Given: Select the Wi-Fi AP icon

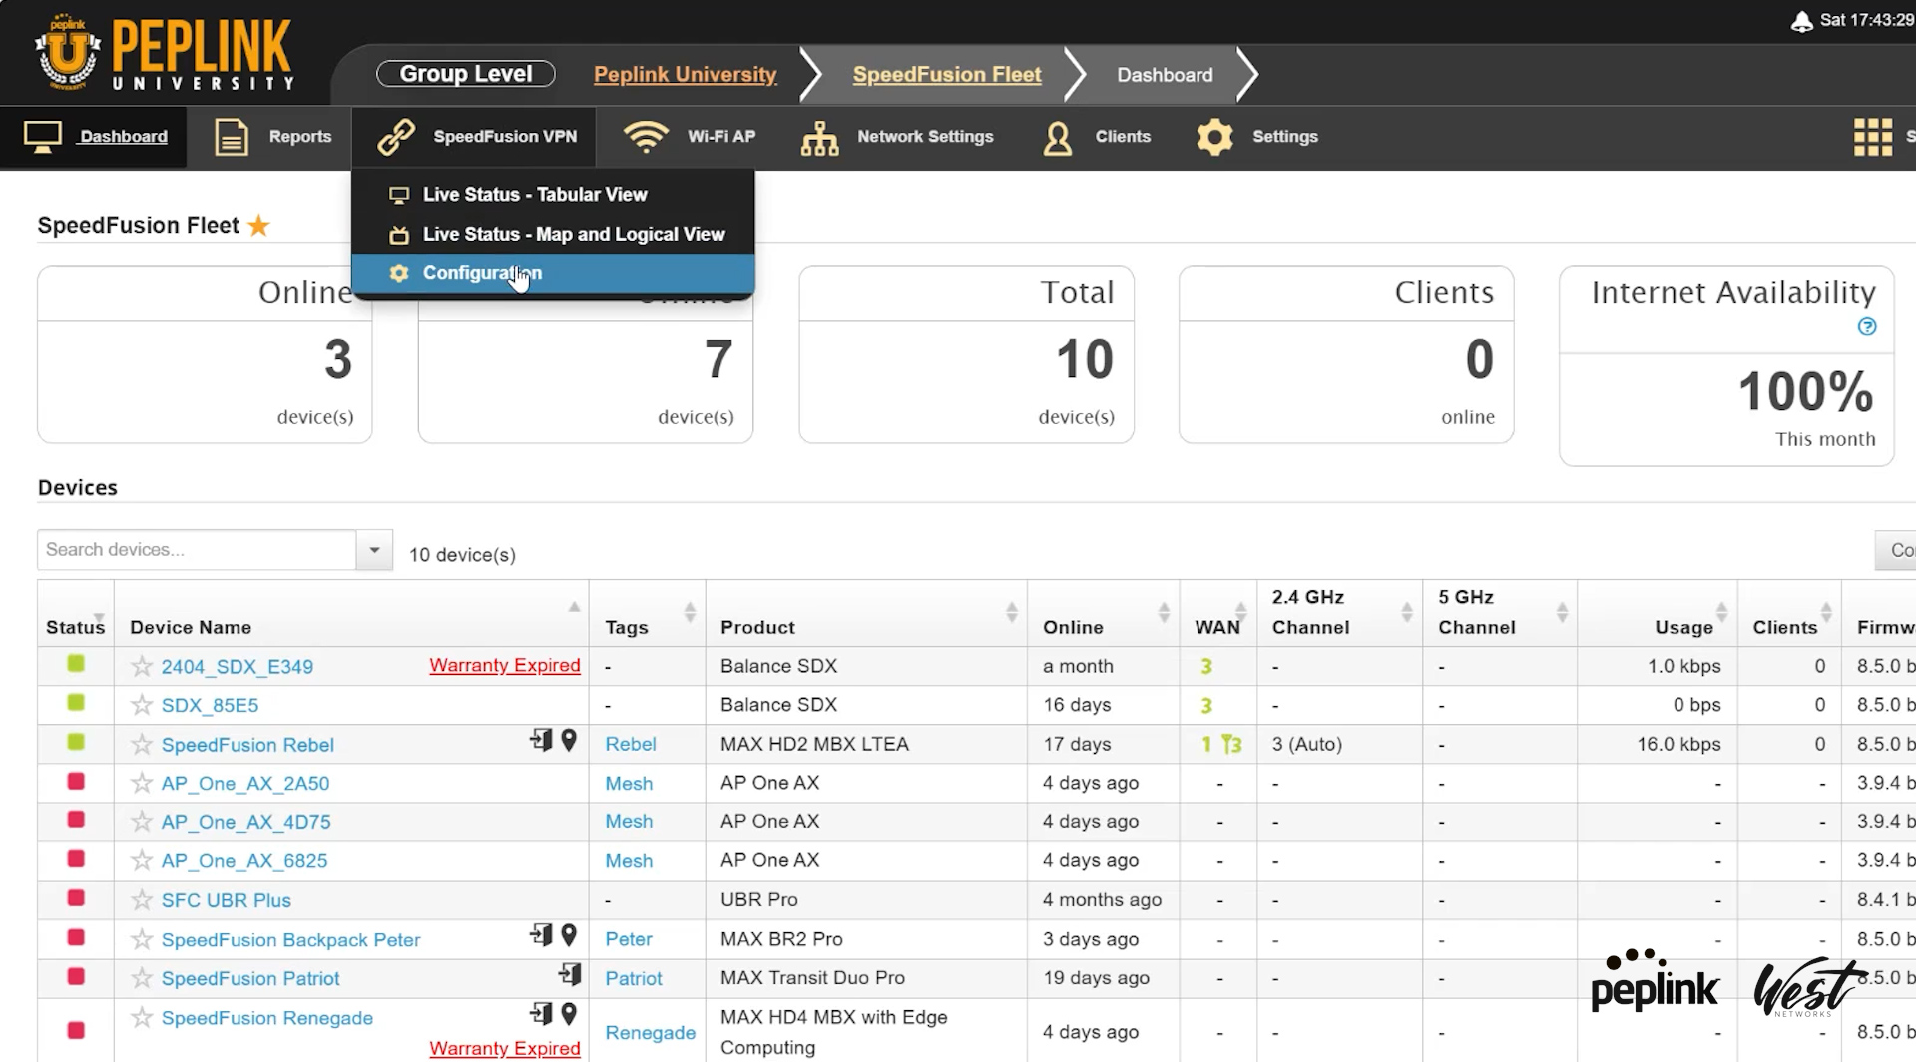Looking at the screenshot, I should 647,137.
